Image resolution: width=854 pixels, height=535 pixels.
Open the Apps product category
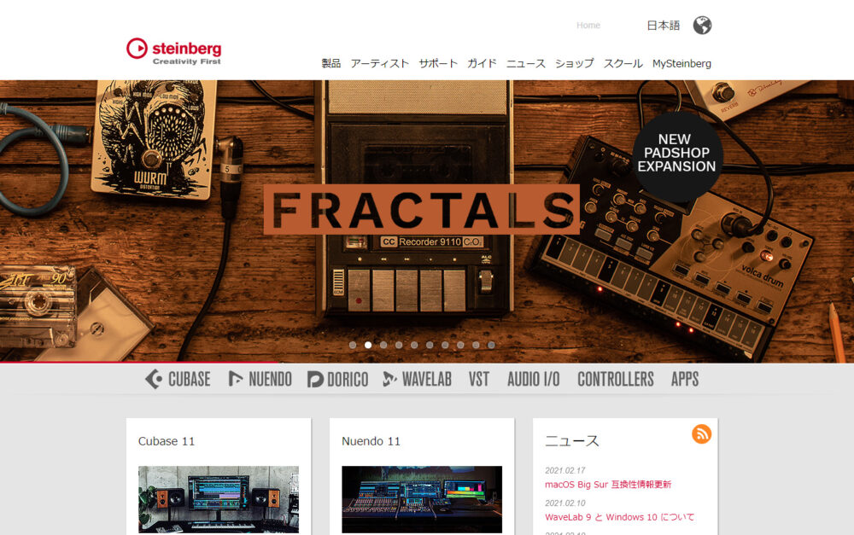point(685,379)
